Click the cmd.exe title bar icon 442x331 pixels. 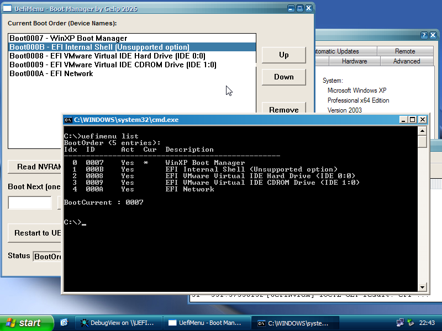point(68,120)
